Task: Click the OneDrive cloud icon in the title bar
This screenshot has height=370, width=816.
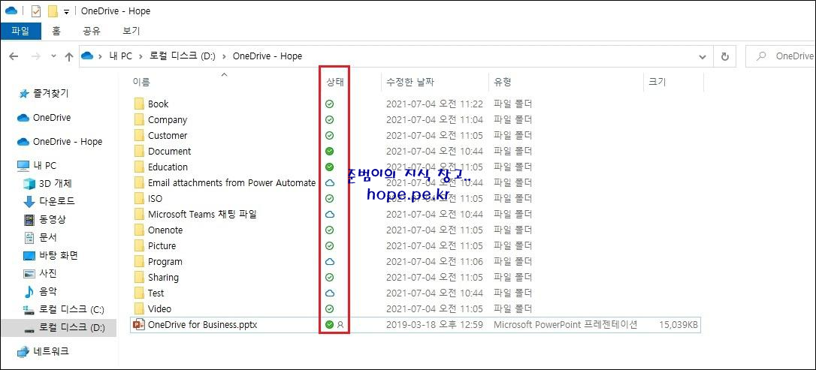Action: [x=11, y=11]
